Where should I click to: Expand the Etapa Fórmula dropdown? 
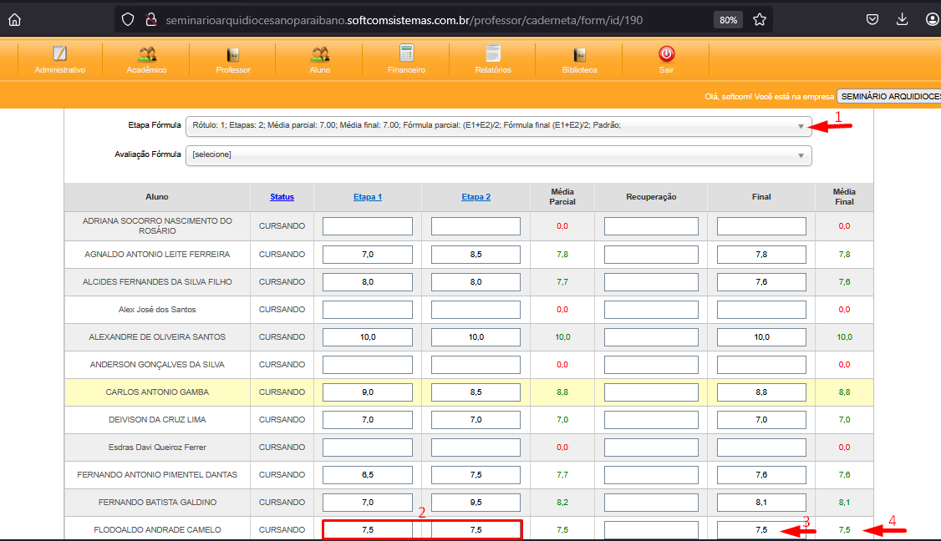(x=498, y=126)
